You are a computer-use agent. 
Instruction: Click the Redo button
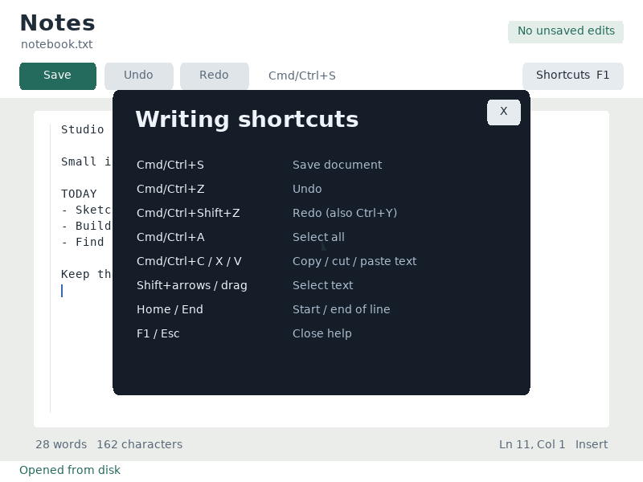coord(214,76)
